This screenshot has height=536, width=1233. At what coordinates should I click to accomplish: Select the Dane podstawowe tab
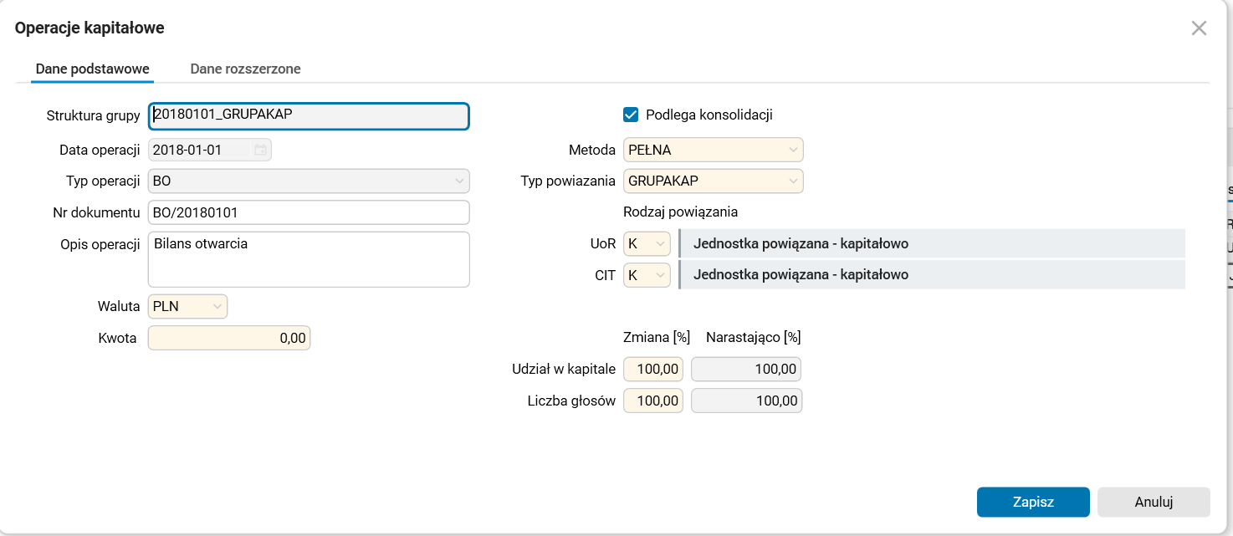coord(92,69)
